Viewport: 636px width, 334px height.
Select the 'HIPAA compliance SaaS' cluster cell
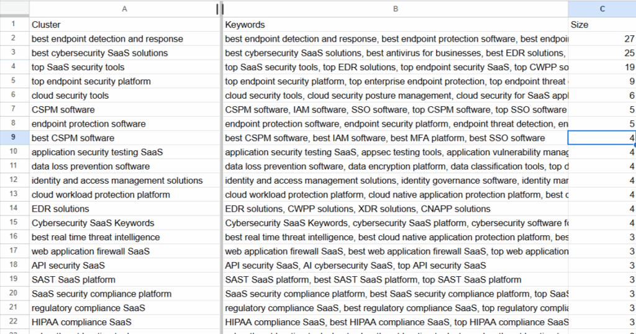[124, 322]
